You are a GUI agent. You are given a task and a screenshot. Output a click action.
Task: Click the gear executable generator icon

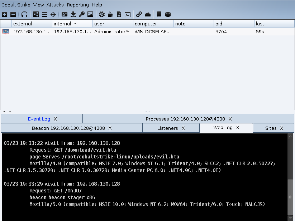tap(102, 14)
